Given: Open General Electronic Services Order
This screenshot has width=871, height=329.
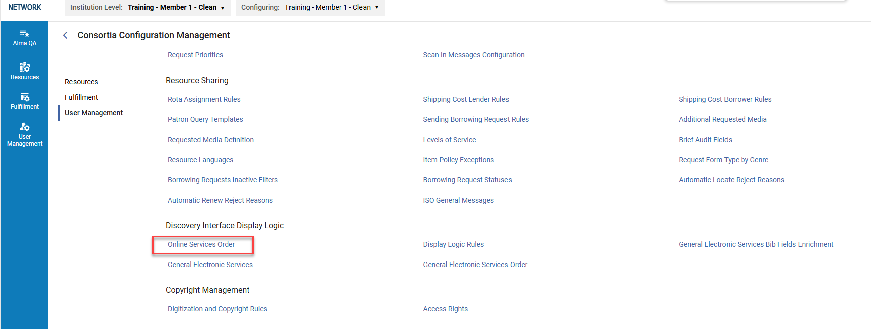Looking at the screenshot, I should tap(475, 265).
